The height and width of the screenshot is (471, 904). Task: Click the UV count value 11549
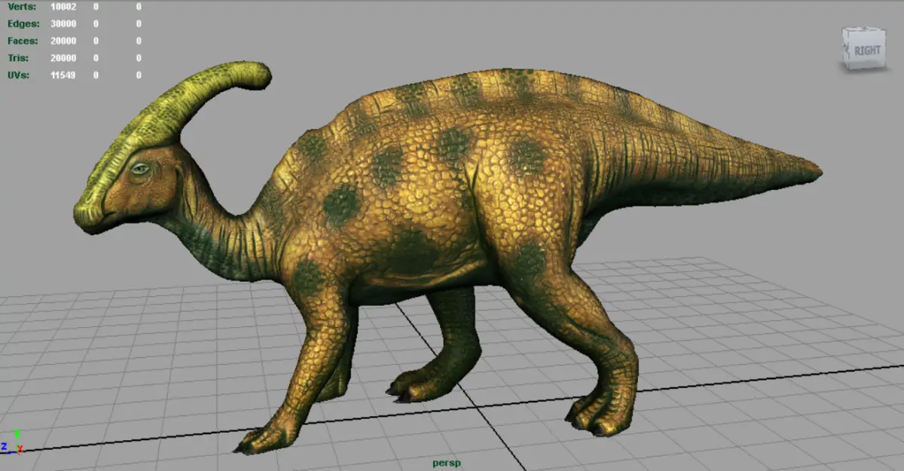[63, 75]
